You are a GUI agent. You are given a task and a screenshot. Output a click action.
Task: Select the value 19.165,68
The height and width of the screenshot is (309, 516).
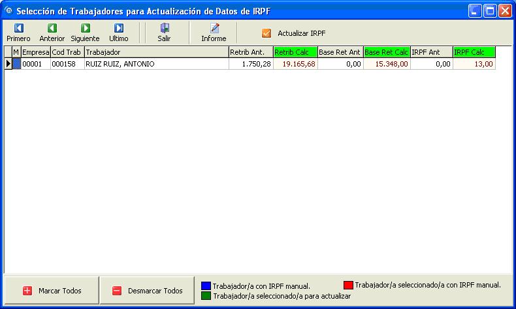pos(295,64)
